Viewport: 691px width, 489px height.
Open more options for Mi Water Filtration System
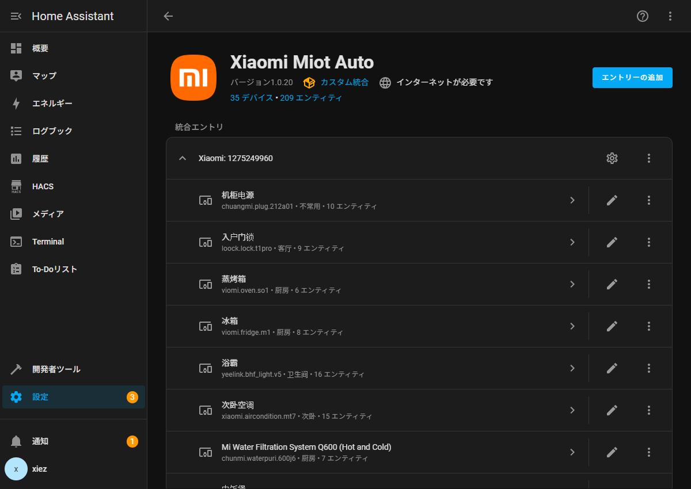tap(649, 452)
